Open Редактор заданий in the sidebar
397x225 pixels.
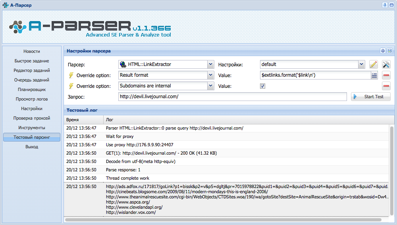[x=32, y=70]
